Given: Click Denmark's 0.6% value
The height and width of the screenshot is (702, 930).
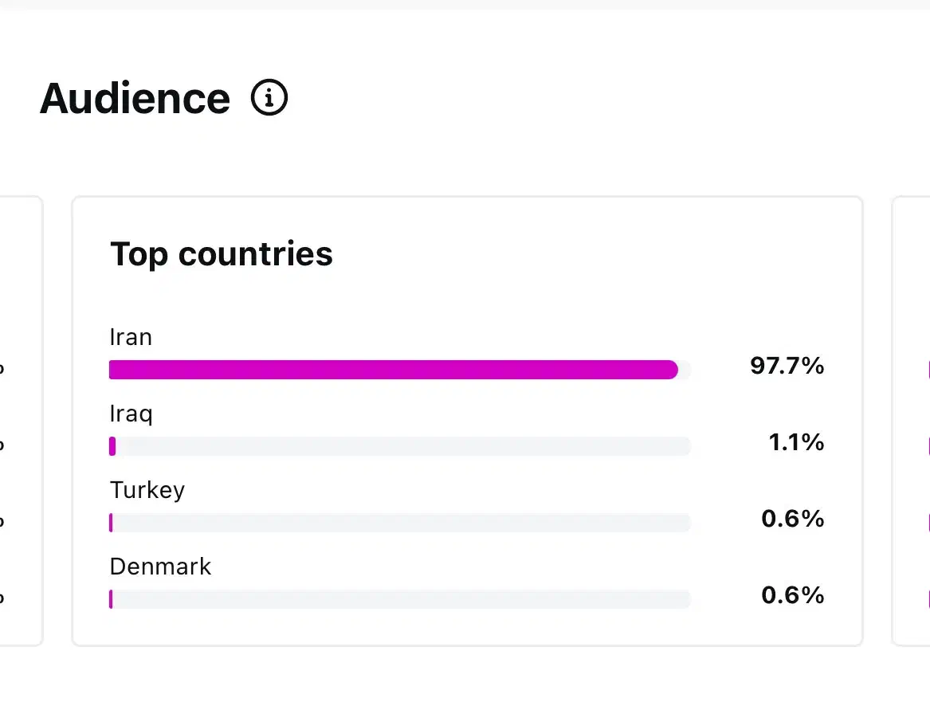Looking at the screenshot, I should (x=791, y=596).
